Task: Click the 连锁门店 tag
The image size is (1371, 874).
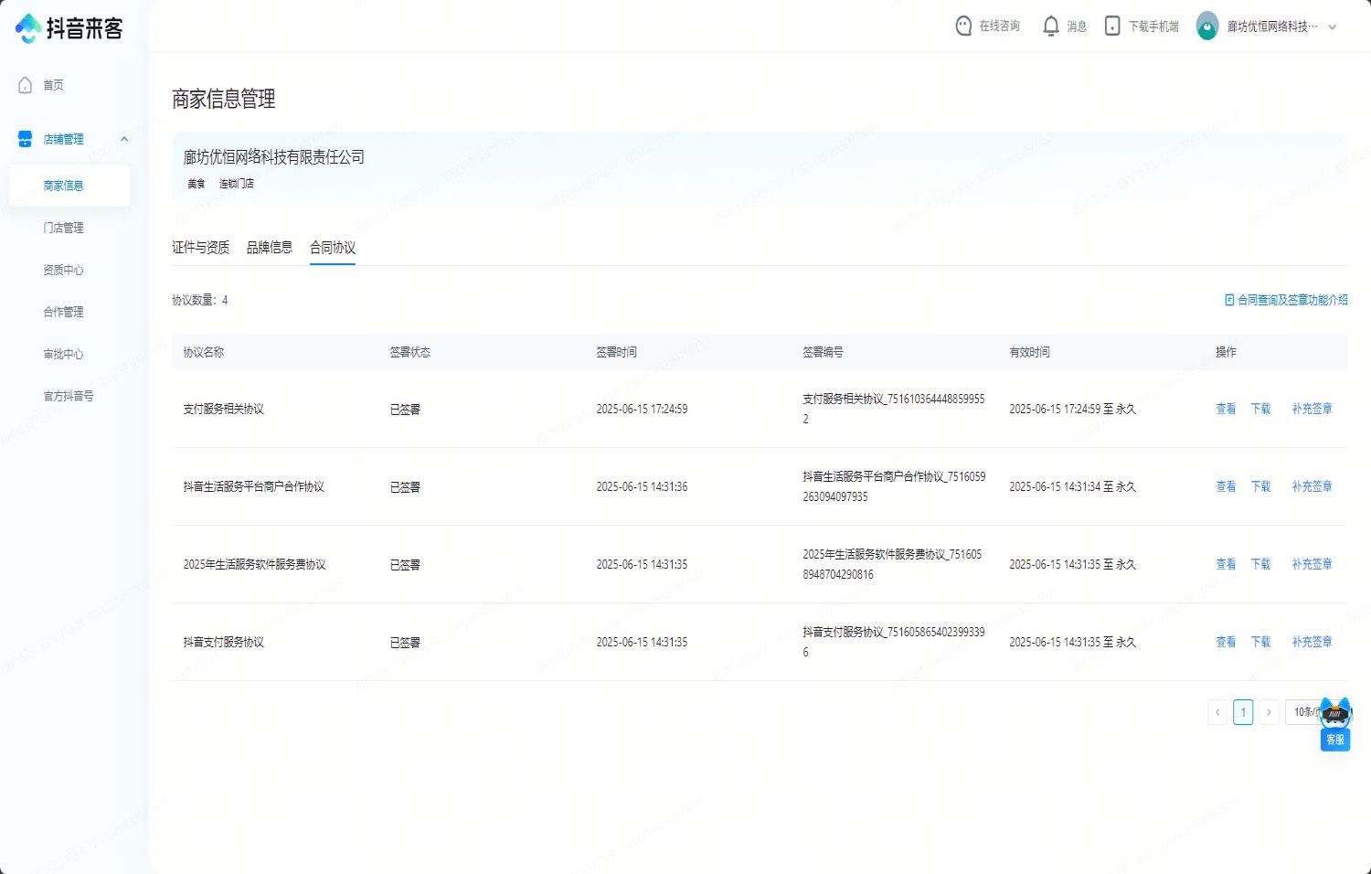Action: 236,184
